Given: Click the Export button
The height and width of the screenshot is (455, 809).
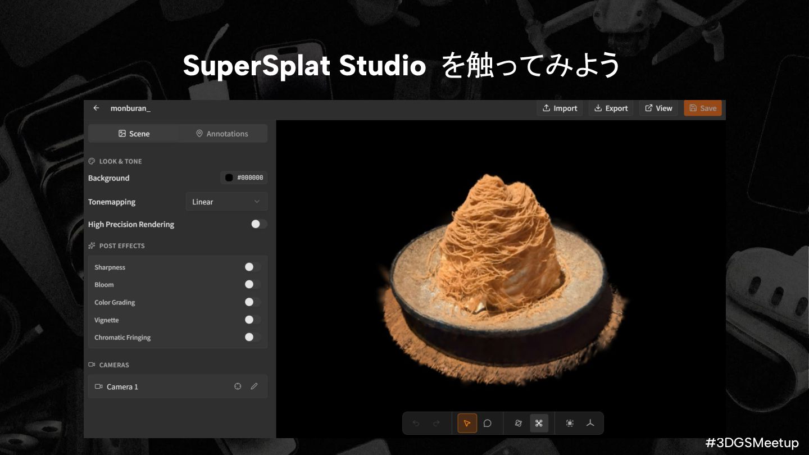Looking at the screenshot, I should tap(611, 108).
